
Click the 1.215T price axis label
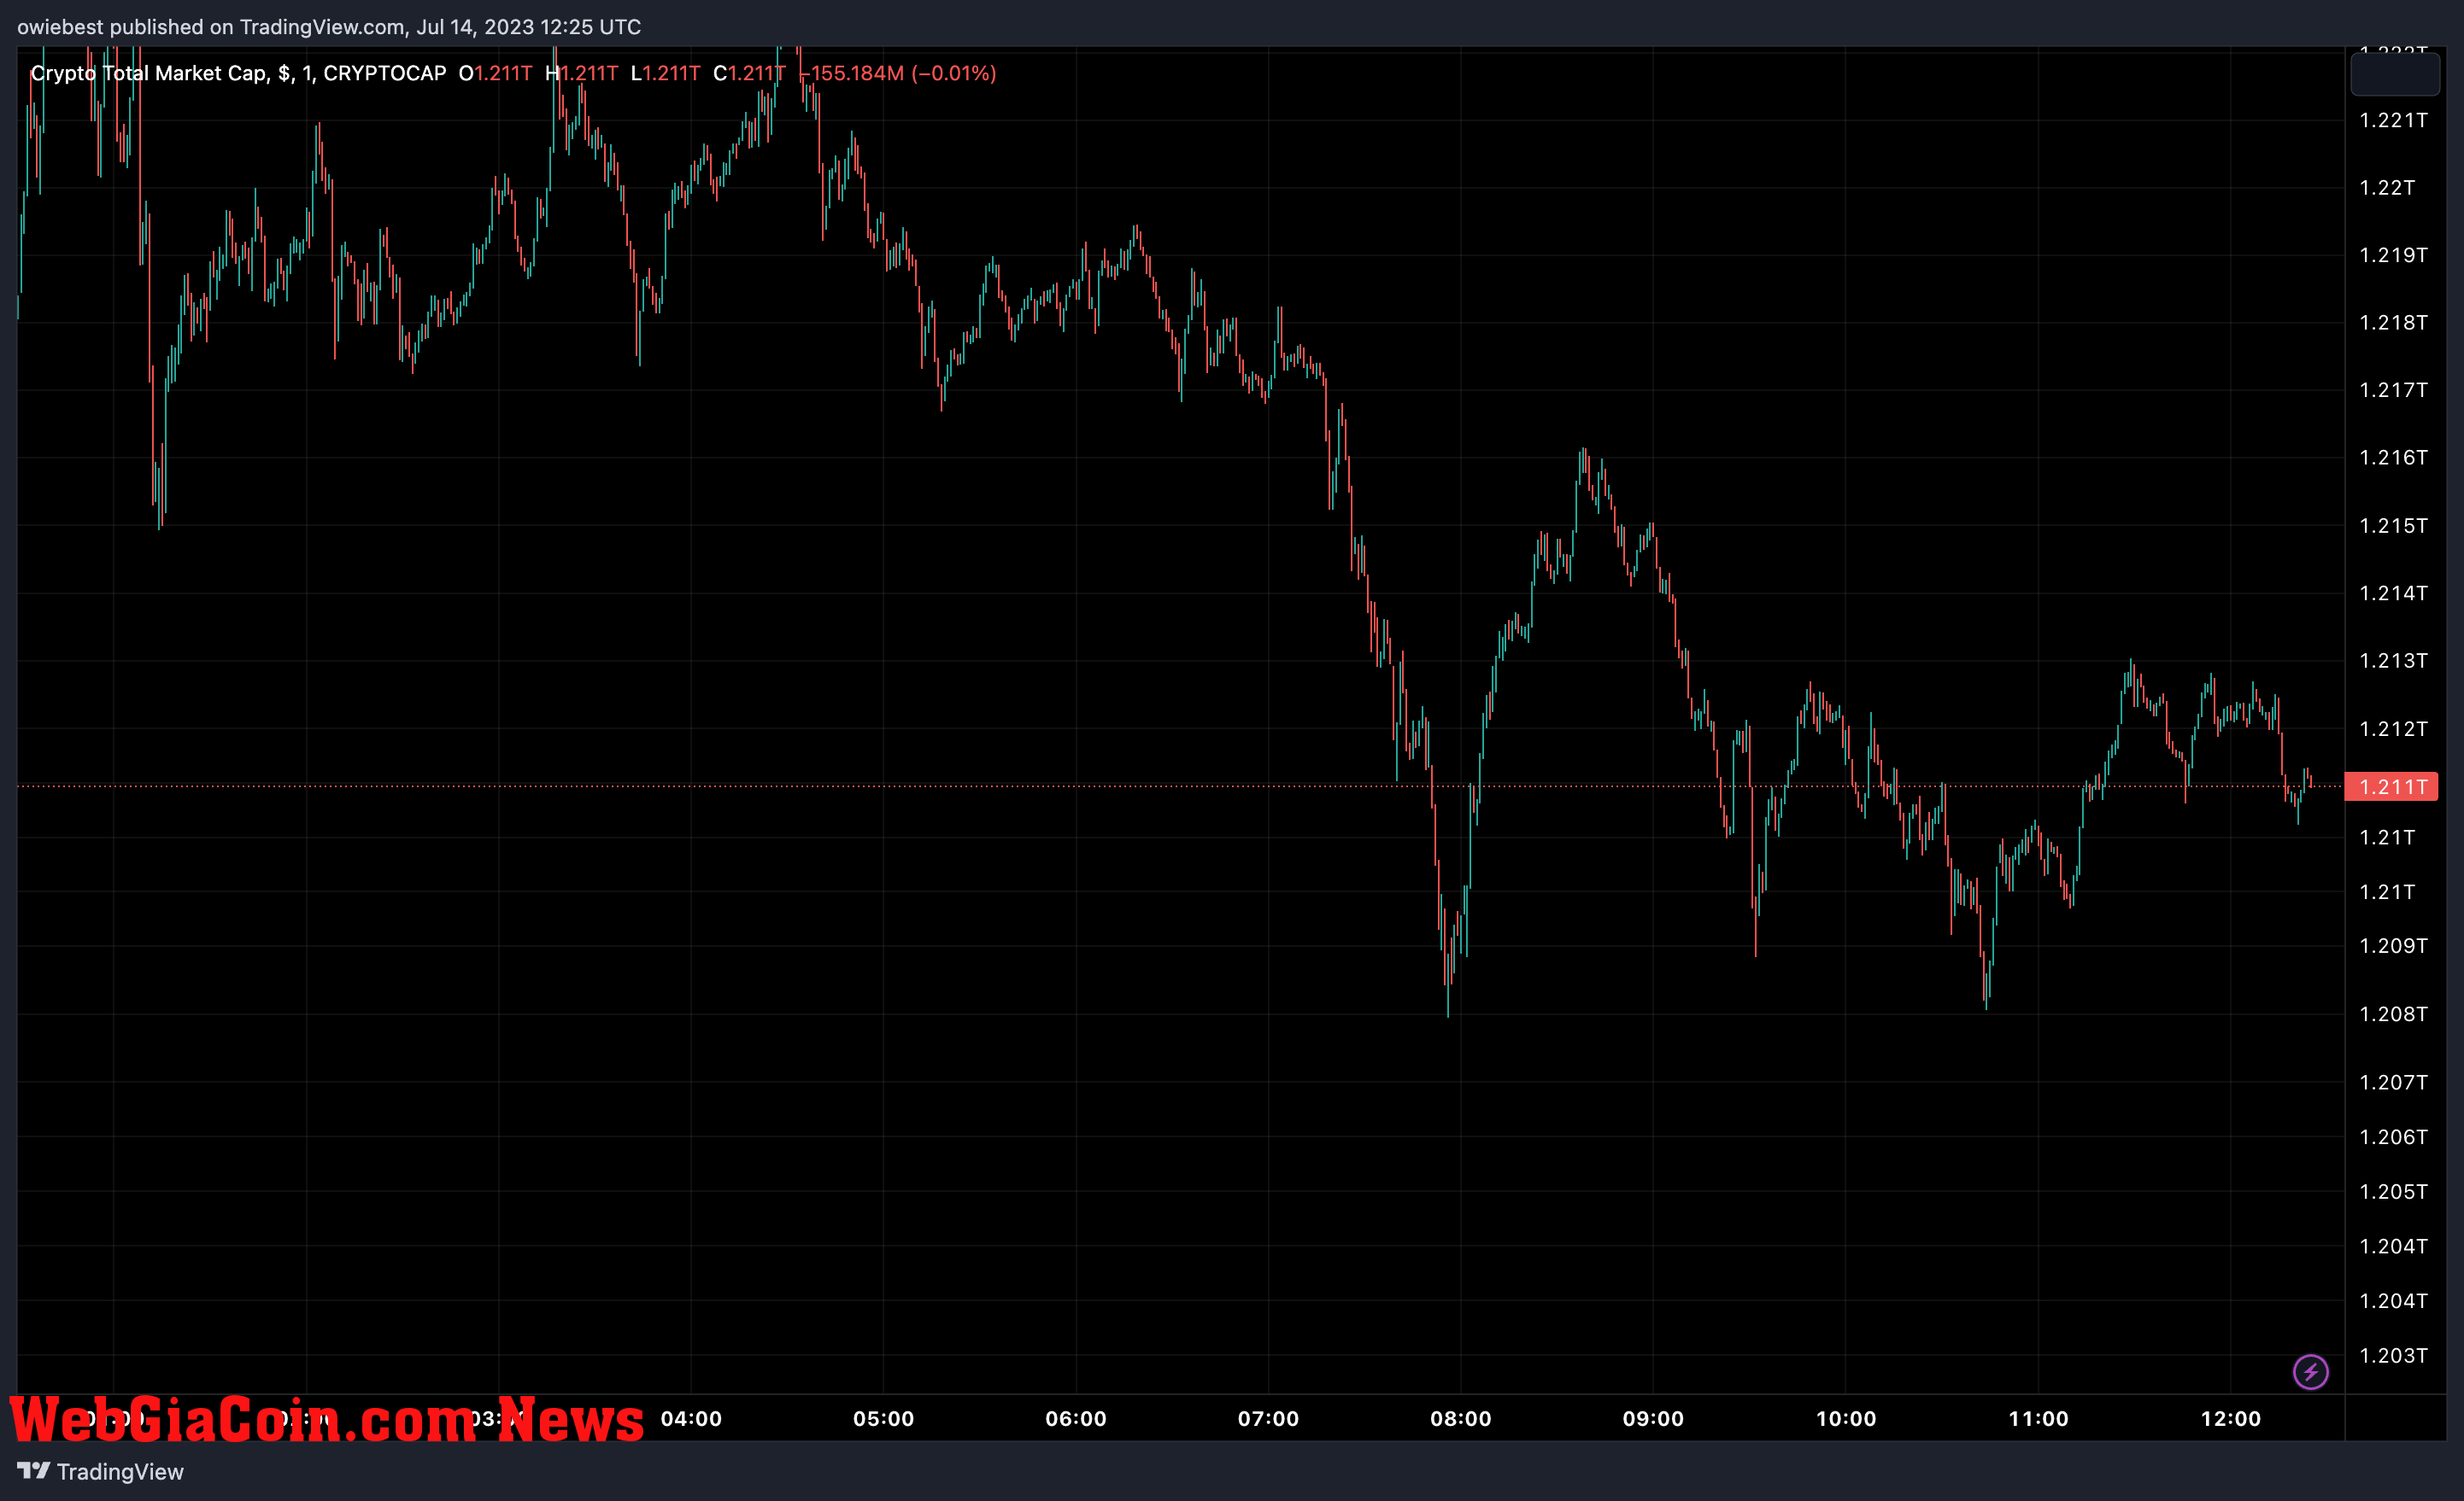(2393, 526)
